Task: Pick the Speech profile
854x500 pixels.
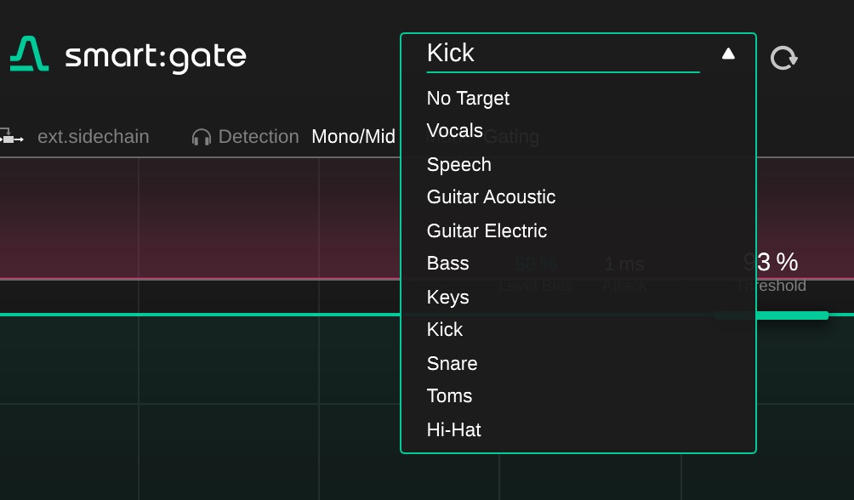Action: 459,164
